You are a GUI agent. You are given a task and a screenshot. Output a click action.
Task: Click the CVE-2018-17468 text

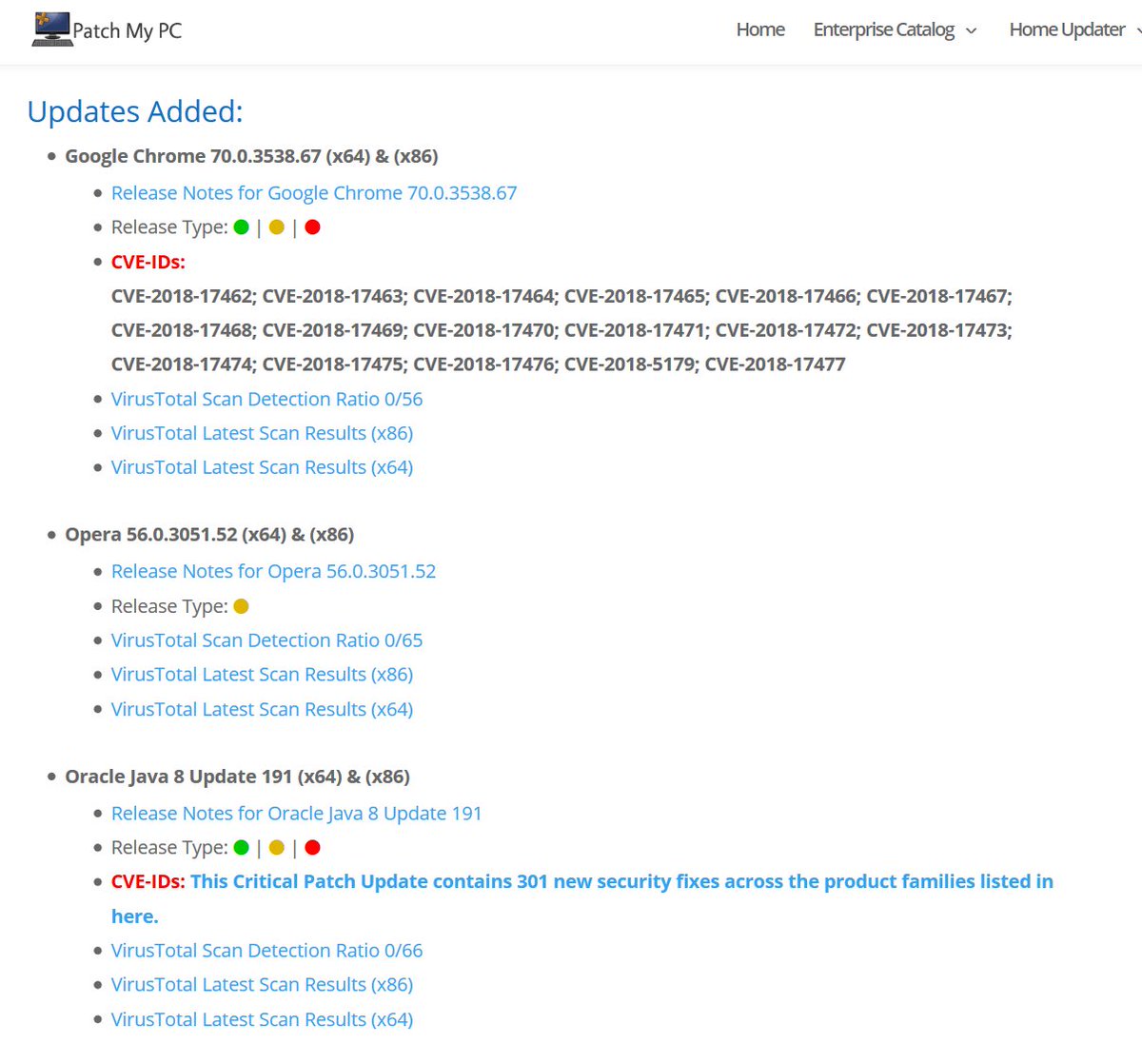(182, 330)
